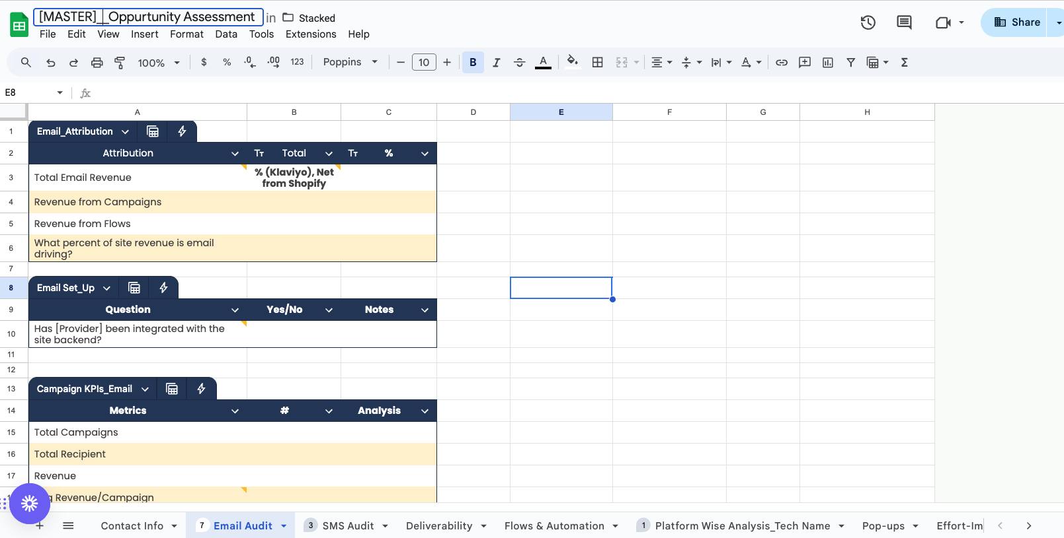Click the insert link icon
1064x538 pixels.
[x=781, y=62]
